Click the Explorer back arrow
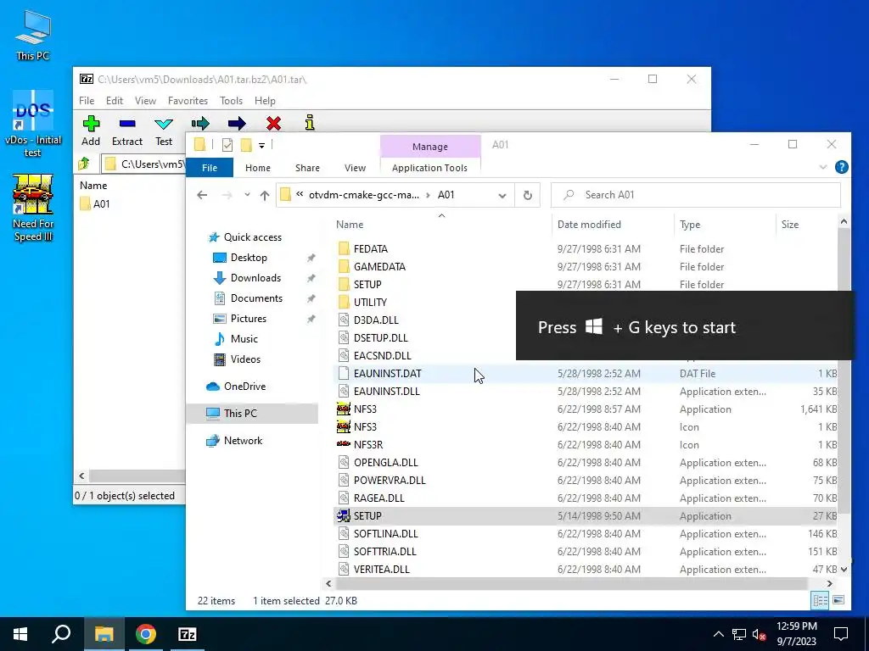 (202, 195)
